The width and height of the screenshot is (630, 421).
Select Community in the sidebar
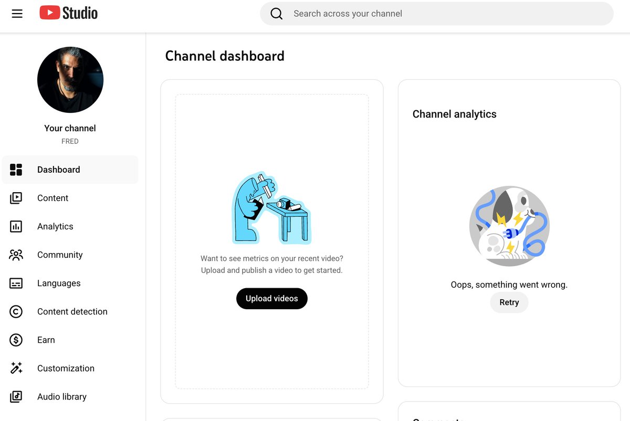coord(70,255)
